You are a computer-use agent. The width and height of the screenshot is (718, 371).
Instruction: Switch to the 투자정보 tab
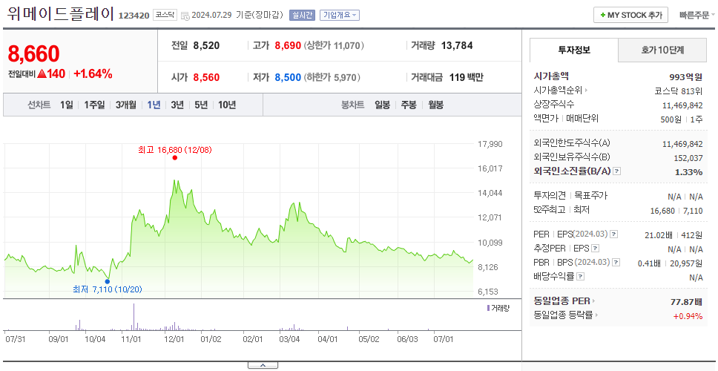point(574,50)
